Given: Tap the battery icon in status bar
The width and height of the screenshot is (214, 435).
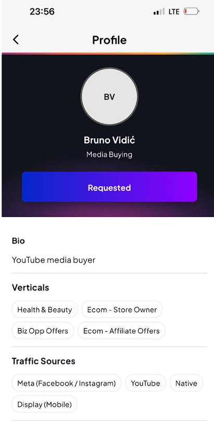Looking at the screenshot, I should [192, 11].
